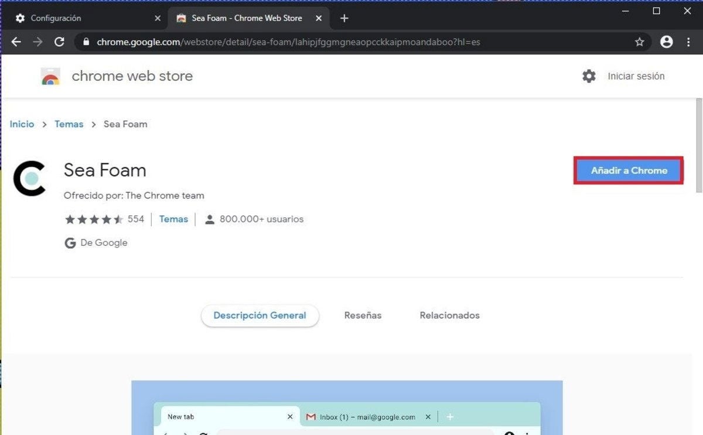Open the Chrome profile avatar icon

(666, 42)
